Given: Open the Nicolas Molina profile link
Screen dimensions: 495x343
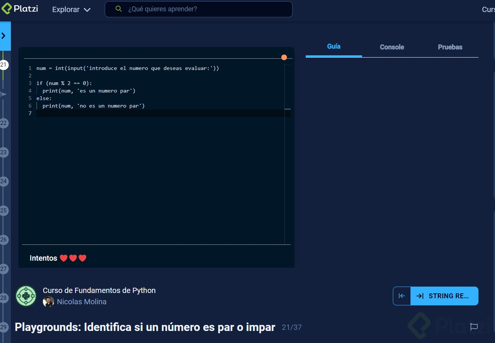Looking at the screenshot, I should point(81,302).
